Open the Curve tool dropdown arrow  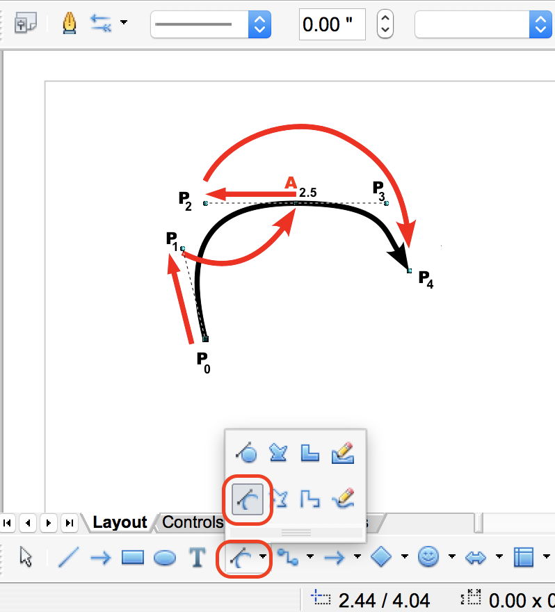263,556
